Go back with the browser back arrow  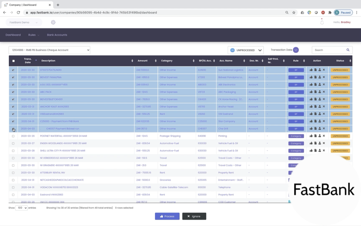point(5,12)
